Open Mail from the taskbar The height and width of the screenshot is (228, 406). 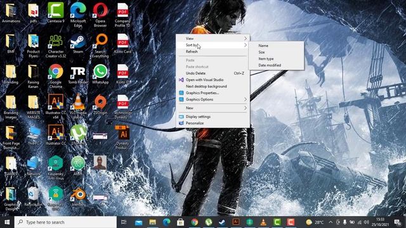coord(138,222)
